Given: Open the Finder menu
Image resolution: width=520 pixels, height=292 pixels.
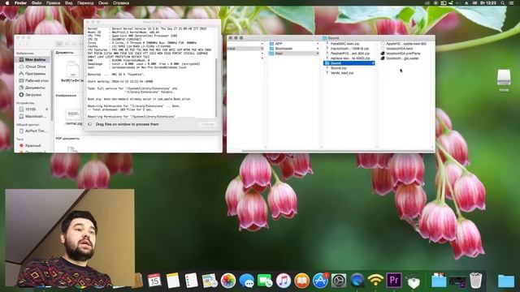Looking at the screenshot, I should [20, 3].
